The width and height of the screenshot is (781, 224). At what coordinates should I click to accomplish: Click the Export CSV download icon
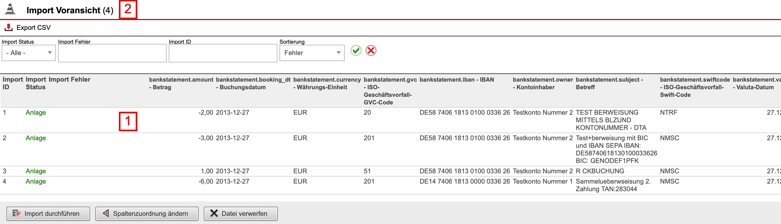(8, 28)
